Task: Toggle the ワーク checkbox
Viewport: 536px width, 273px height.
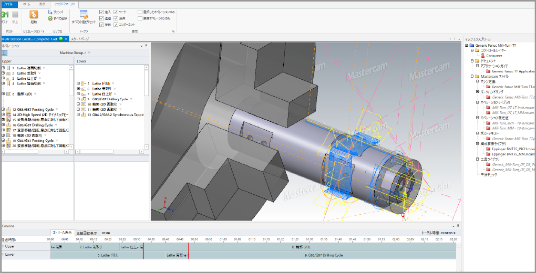Action: tap(116, 12)
